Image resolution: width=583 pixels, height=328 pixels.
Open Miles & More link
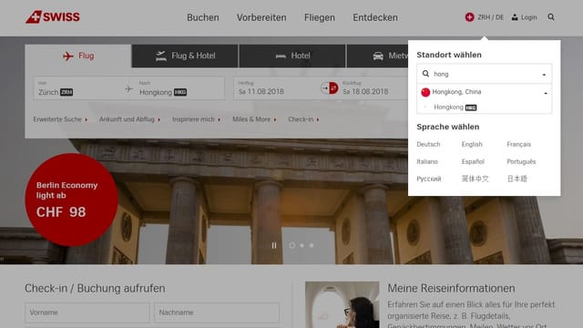click(254, 119)
